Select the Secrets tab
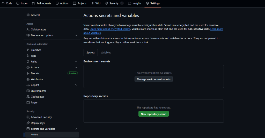 (91, 53)
